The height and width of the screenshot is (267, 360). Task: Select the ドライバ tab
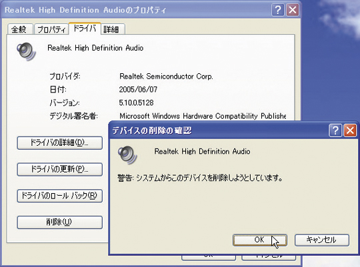(x=85, y=29)
